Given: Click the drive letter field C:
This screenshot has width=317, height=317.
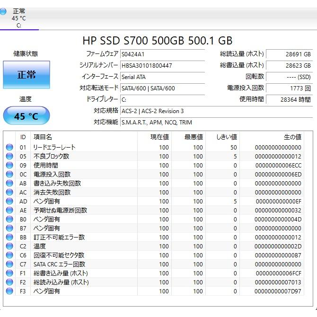Looking at the screenshot, I should (163, 99).
